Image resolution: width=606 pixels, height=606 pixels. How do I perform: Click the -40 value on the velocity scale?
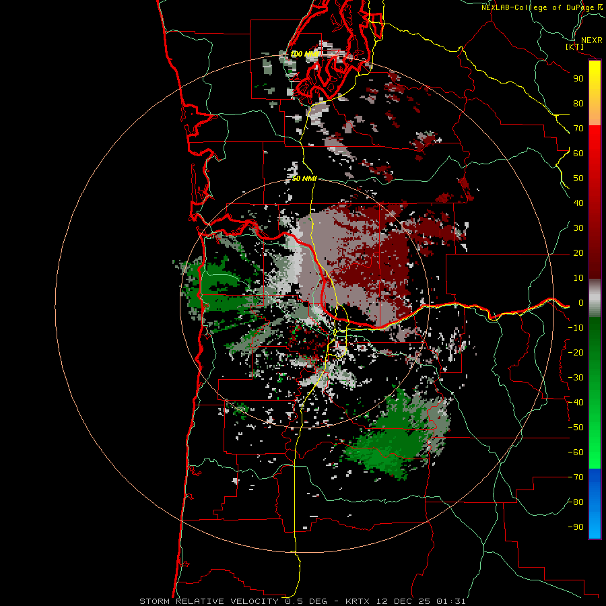[576, 403]
